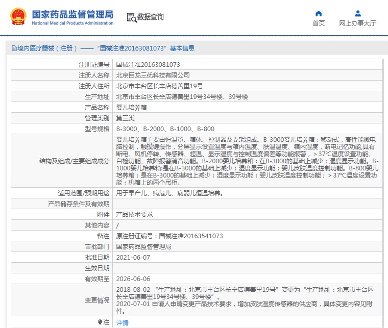
Task: Select attachment value 产品技术要求
Action: (x=134, y=215)
